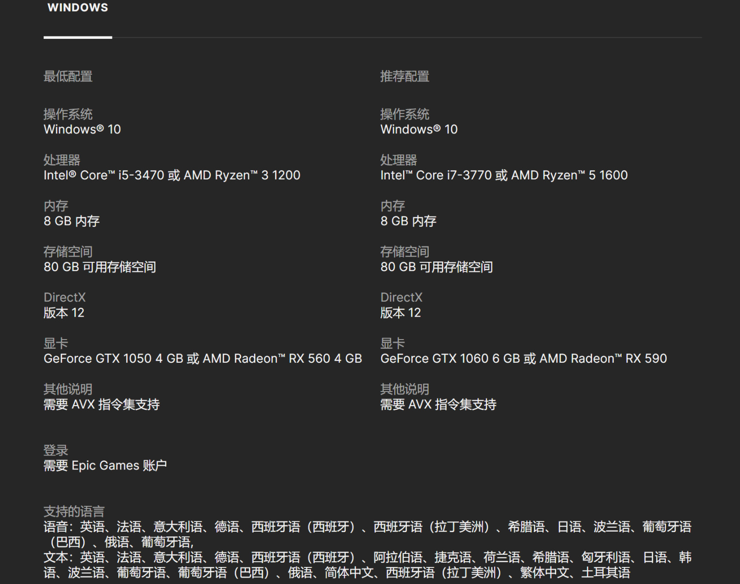Viewport: 740px width, 584px height.
Task: Click the GeForce GTX 1060 graphics card text
Action: tap(523, 359)
